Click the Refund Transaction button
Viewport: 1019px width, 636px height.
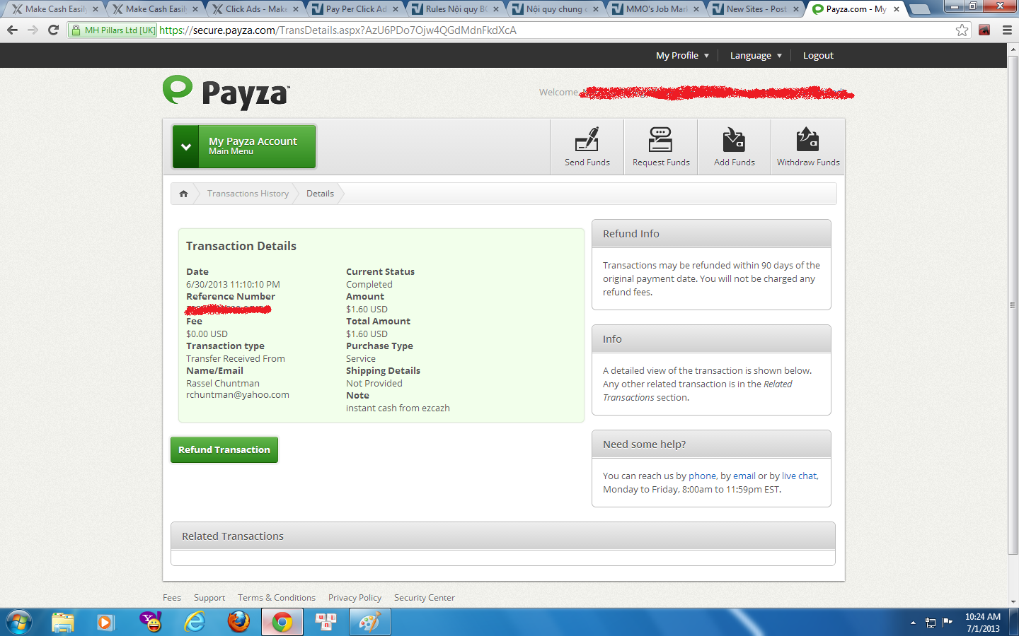coord(224,449)
